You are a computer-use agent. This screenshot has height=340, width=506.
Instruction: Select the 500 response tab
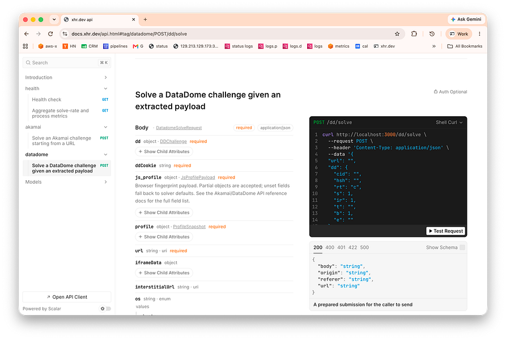(x=364, y=248)
